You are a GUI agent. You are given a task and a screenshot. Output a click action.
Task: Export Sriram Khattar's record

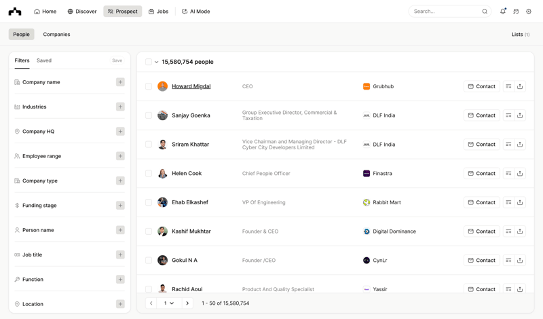pyautogui.click(x=520, y=145)
